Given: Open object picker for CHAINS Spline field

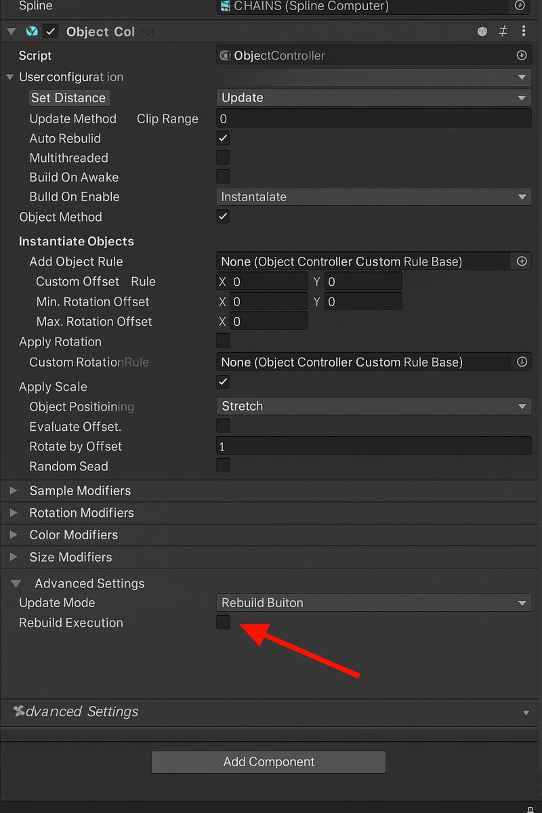Looking at the screenshot, I should pyautogui.click(x=520, y=5).
